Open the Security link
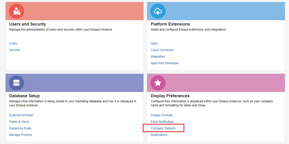Viewport: 289px width, 144px height. (x=15, y=50)
